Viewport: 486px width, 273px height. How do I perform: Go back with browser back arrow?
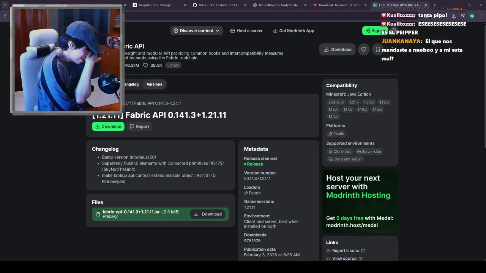(x=5, y=16)
